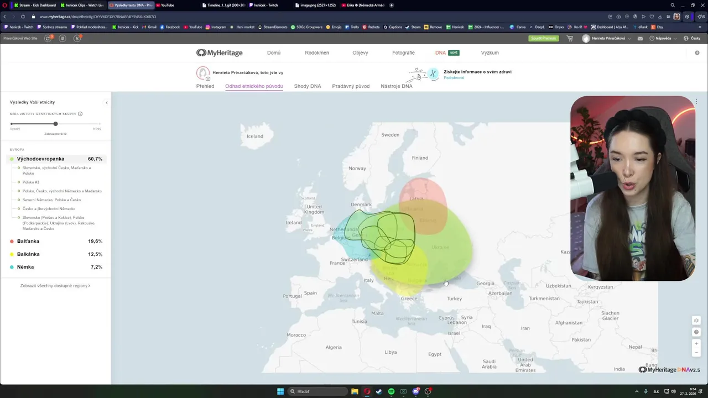Image resolution: width=708 pixels, height=398 pixels.
Task: Click the sync icon with notification badge
Action: (x=48, y=38)
